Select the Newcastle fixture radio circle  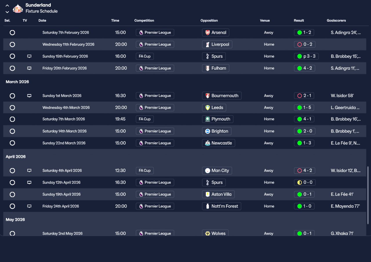pyautogui.click(x=12, y=143)
